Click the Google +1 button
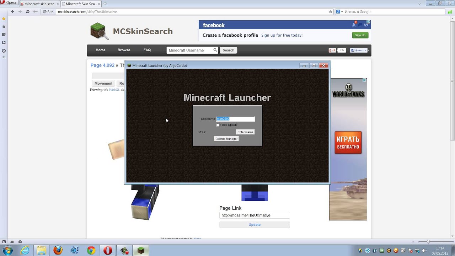The height and width of the screenshot is (256, 455). 332,50
